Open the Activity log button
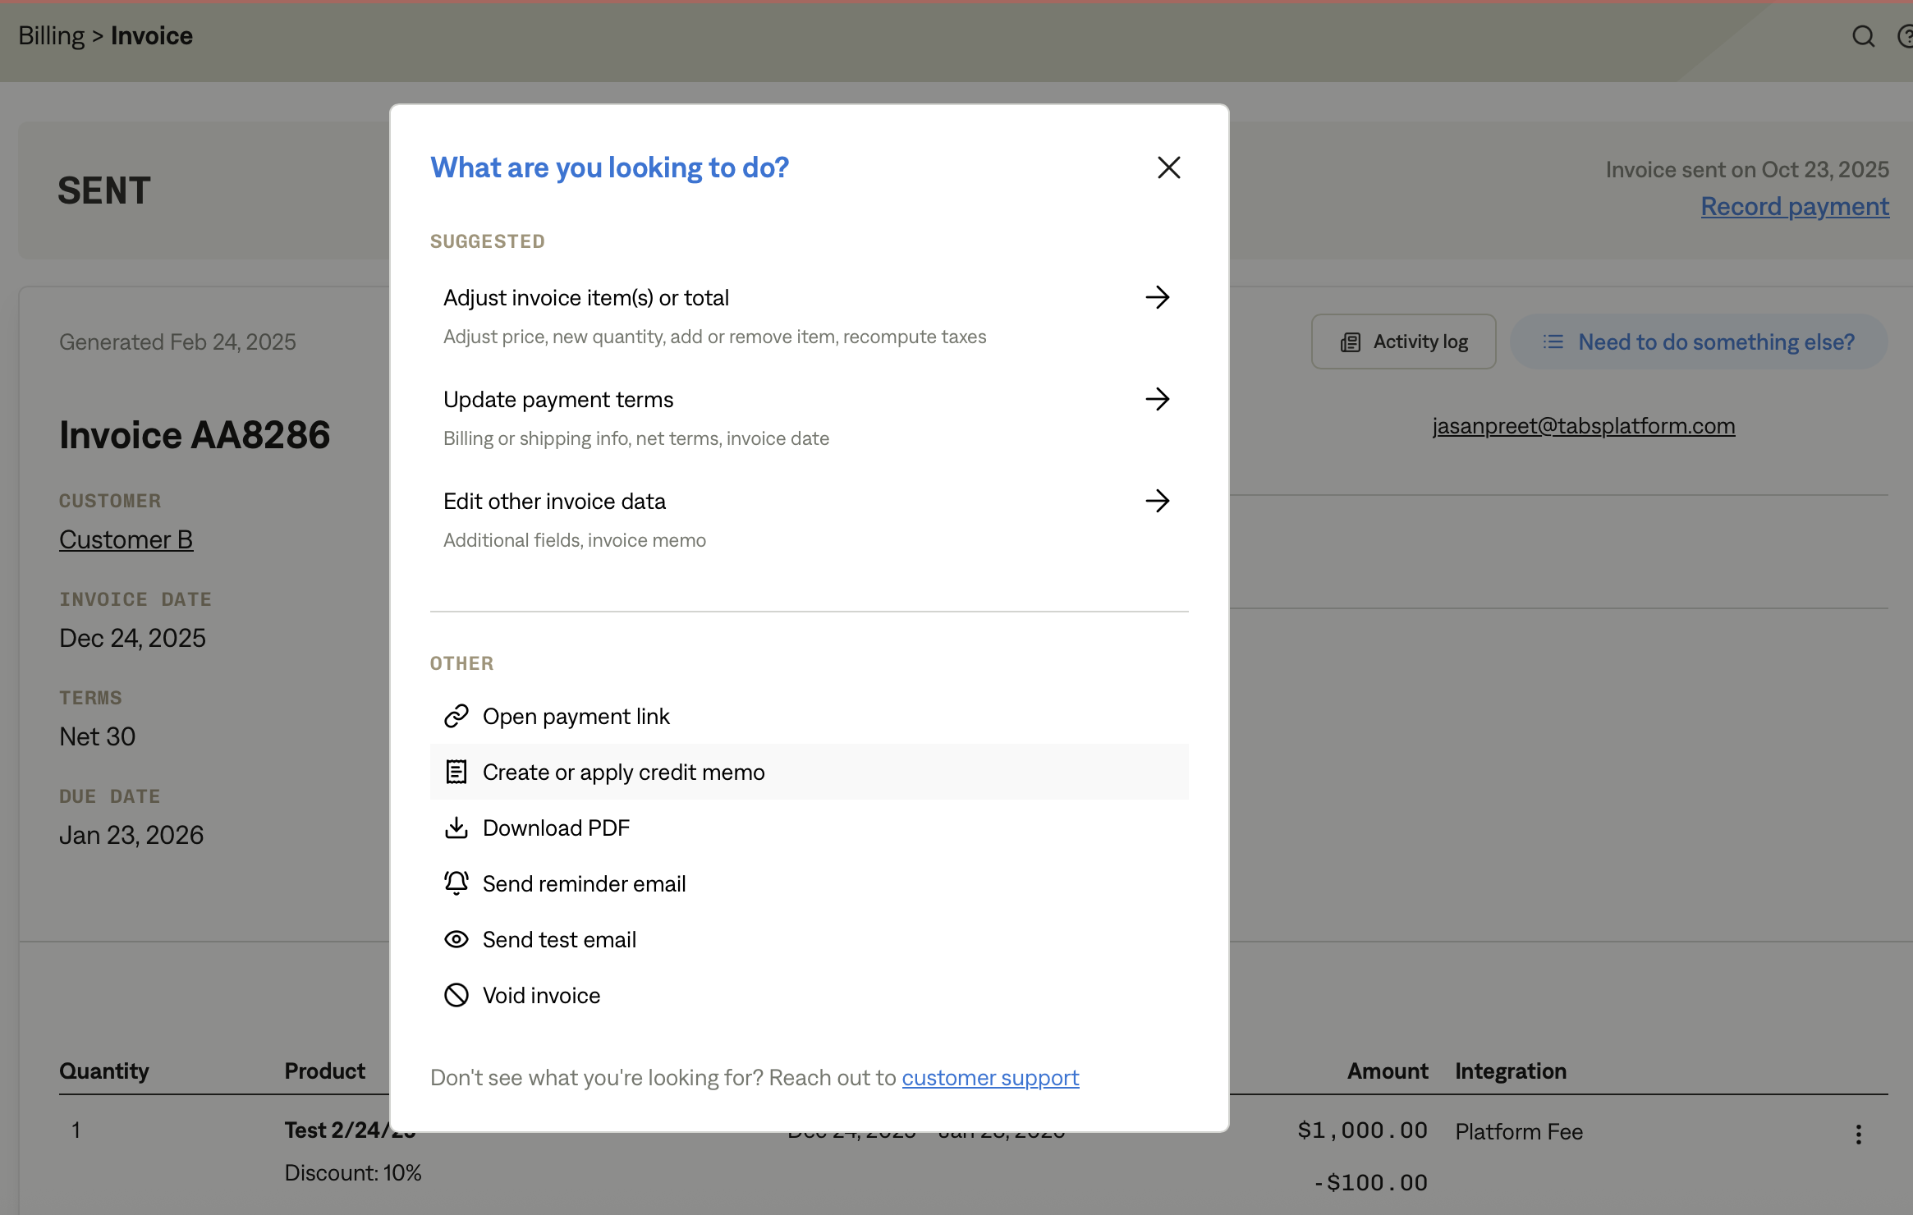Screen dimensions: 1913x1215 (1403, 342)
